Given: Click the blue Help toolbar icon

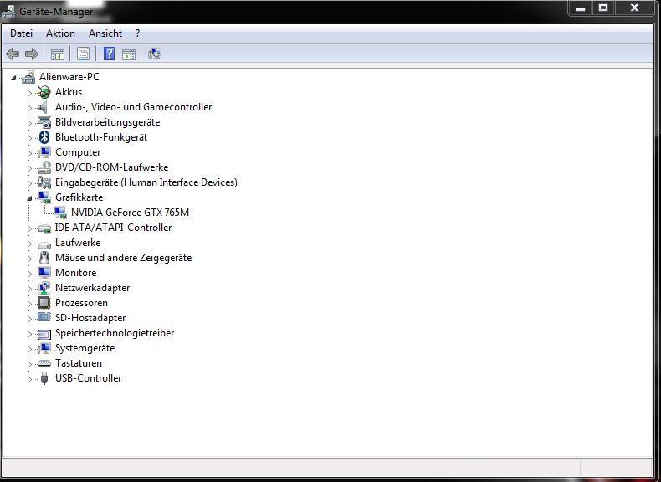Looking at the screenshot, I should (x=109, y=54).
